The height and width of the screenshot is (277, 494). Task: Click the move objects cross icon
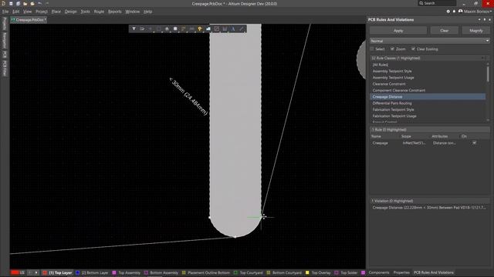pyautogui.click(x=151, y=29)
